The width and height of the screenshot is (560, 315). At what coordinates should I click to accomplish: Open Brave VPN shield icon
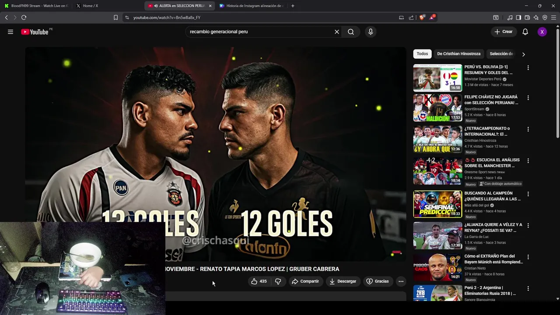tap(545, 17)
